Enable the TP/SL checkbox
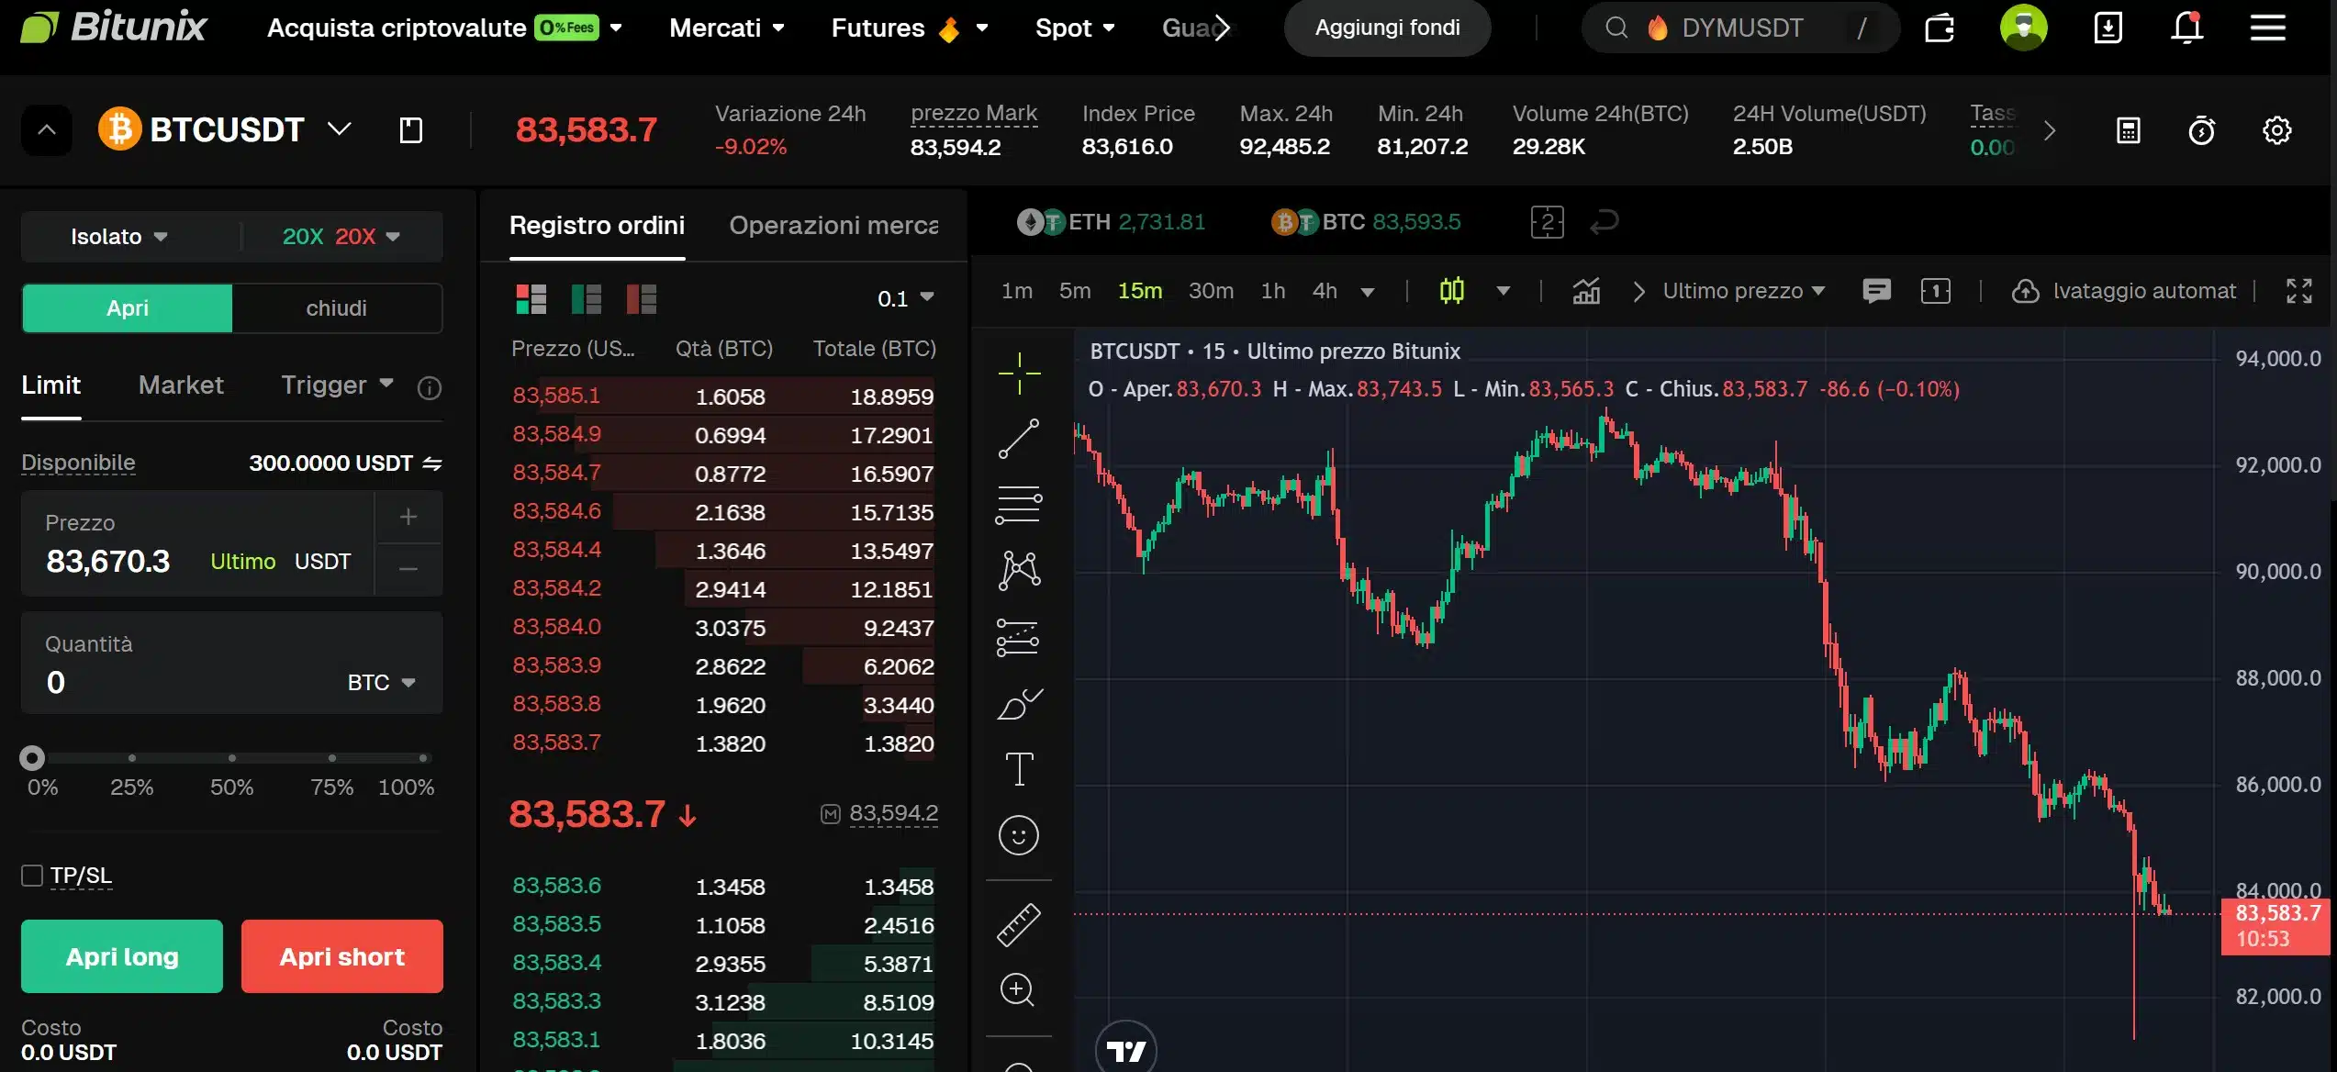 pyautogui.click(x=32, y=876)
